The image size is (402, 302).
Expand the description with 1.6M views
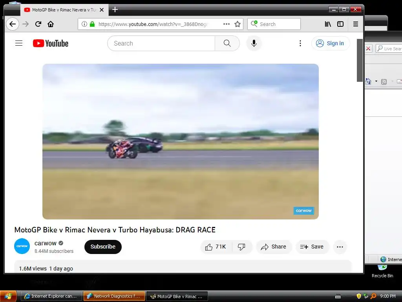pyautogui.click(x=183, y=267)
